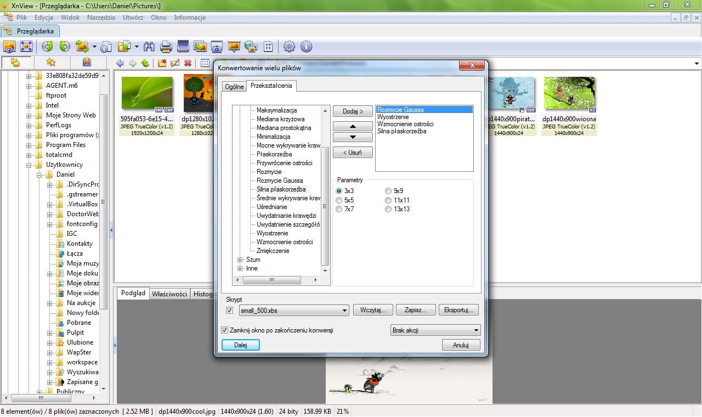Click the first green refresh arrow icon
This screenshot has width=702, height=417.
48,47
